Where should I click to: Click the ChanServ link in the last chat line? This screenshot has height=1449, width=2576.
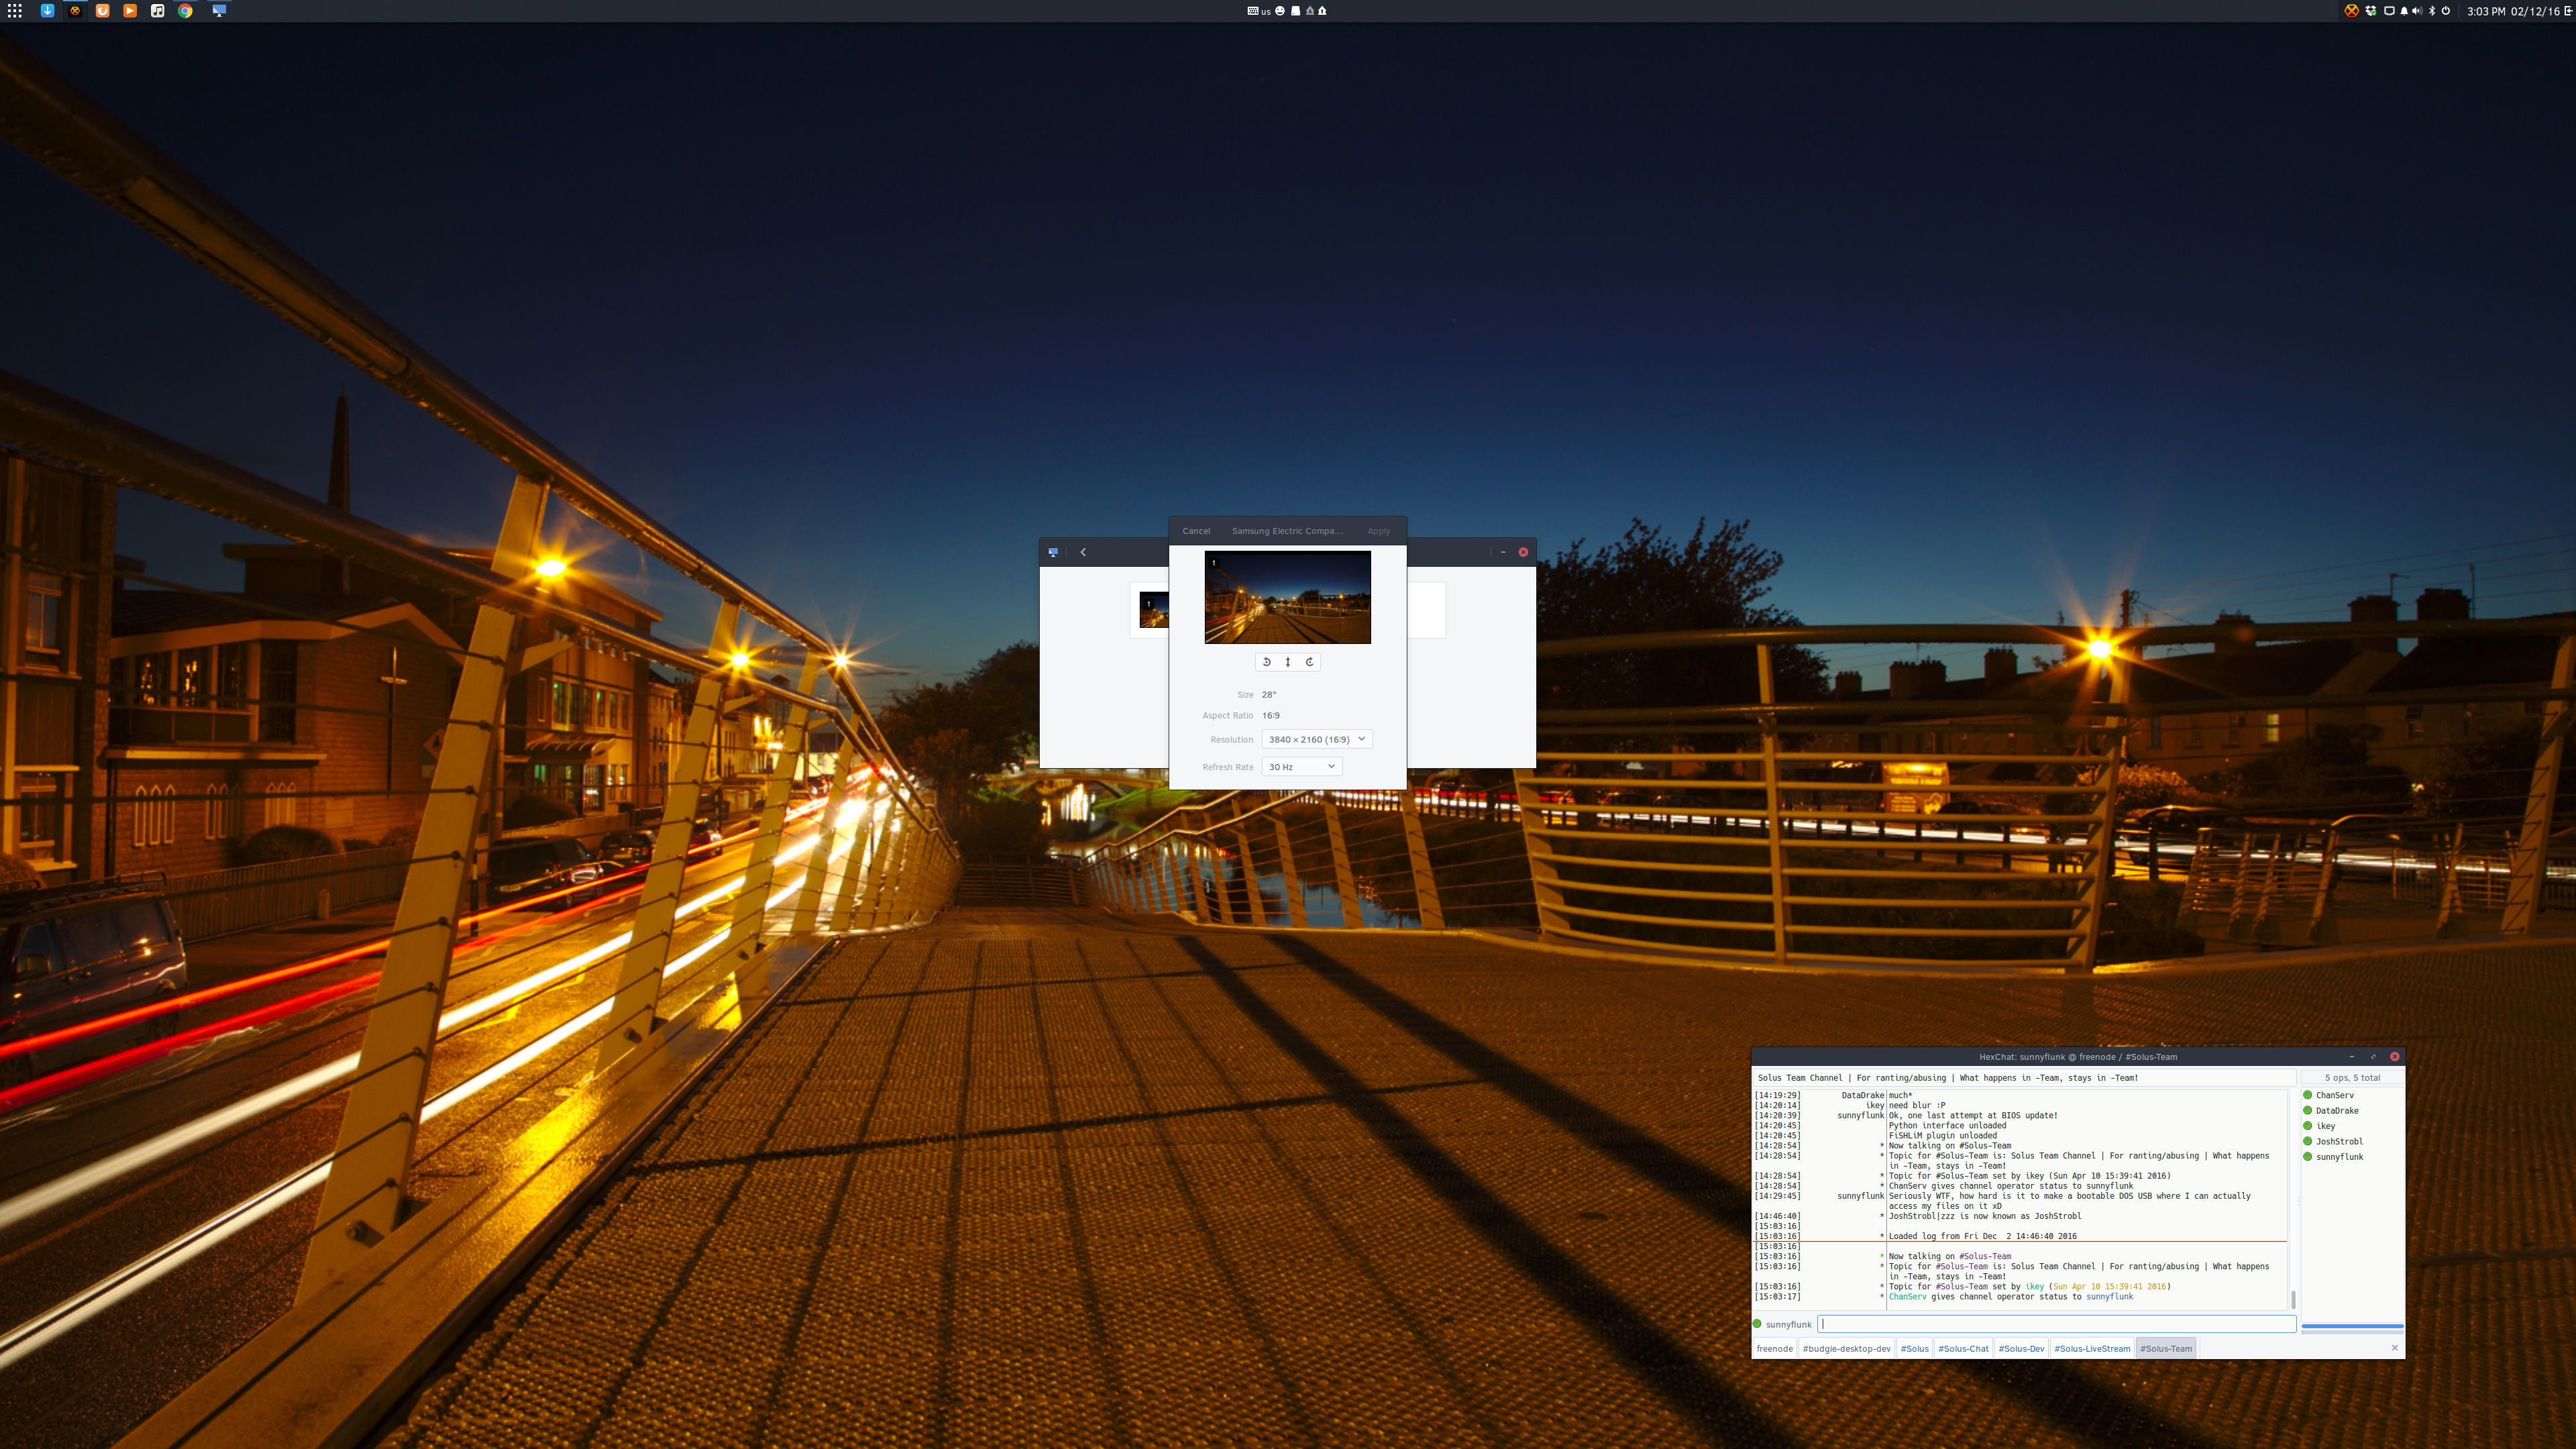1907,1297
